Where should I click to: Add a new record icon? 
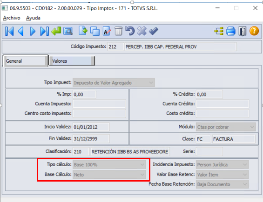83,31
